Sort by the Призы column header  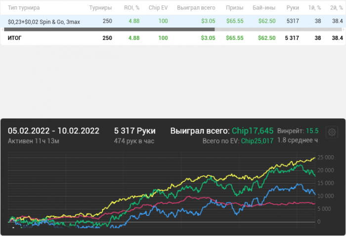coord(235,8)
